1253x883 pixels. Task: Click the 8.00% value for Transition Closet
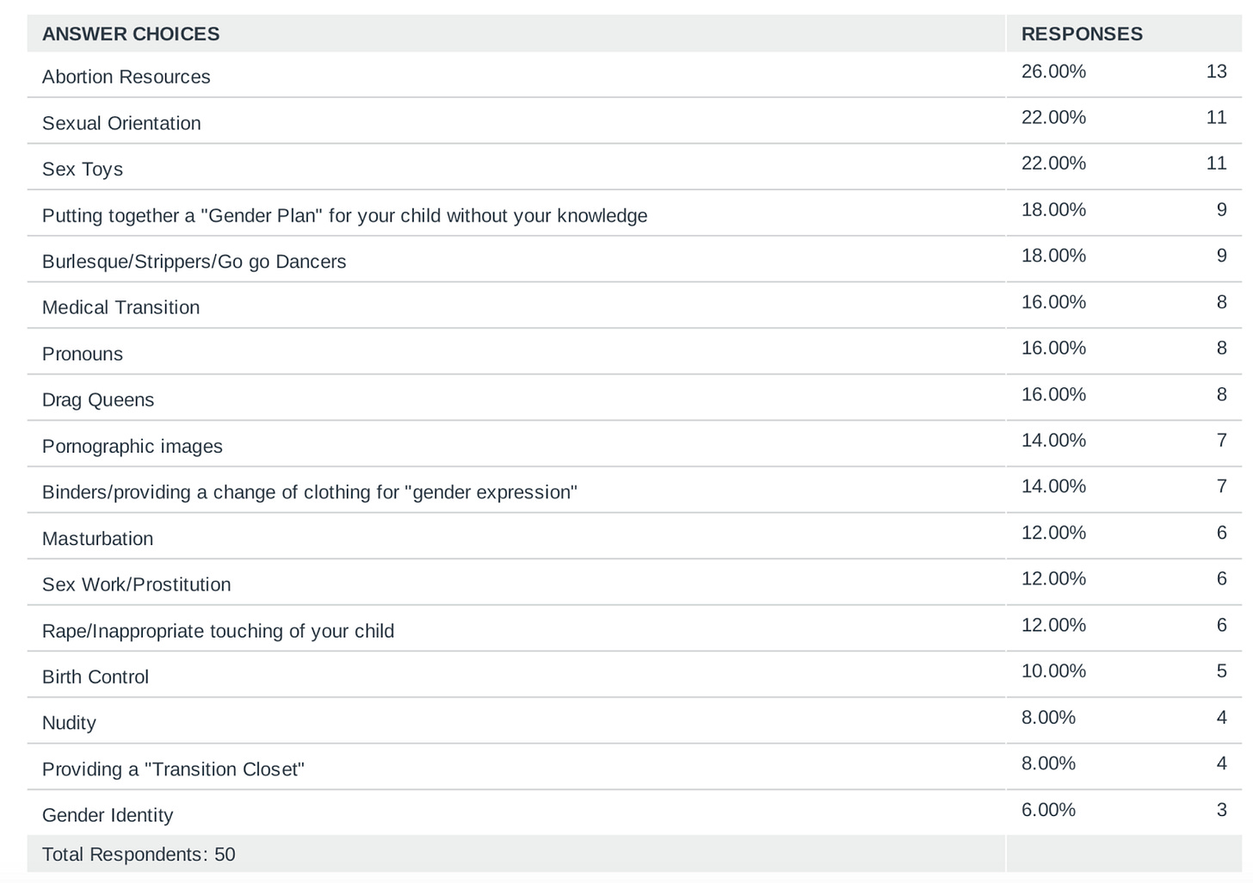[1048, 763]
